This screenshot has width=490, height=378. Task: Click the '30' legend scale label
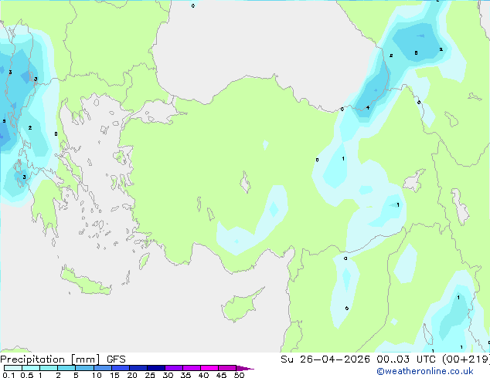click(x=168, y=375)
